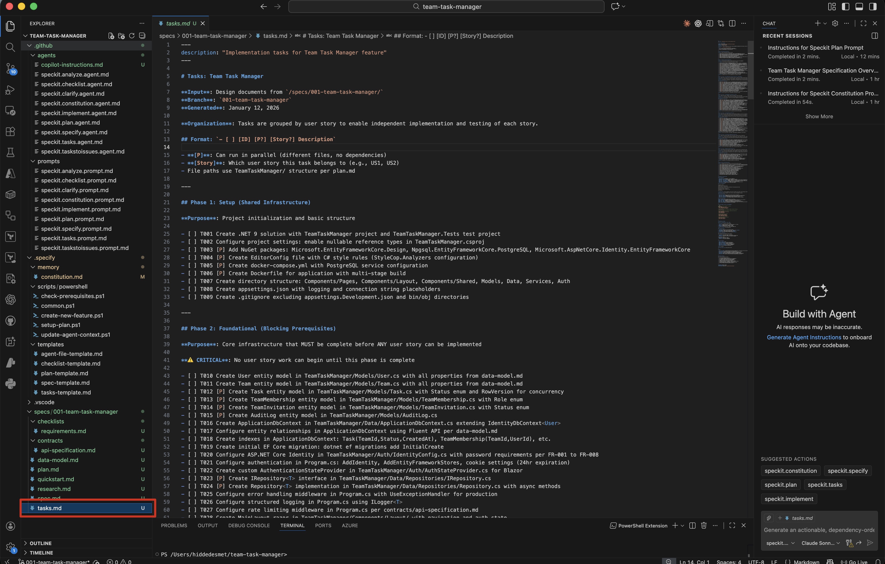Open the Extensions view icon

click(x=10, y=131)
